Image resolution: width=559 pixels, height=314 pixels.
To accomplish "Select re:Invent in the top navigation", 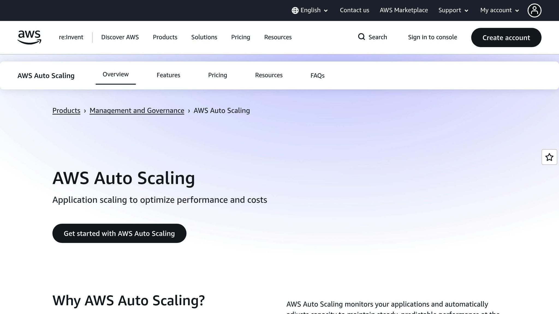I will 71,37.
